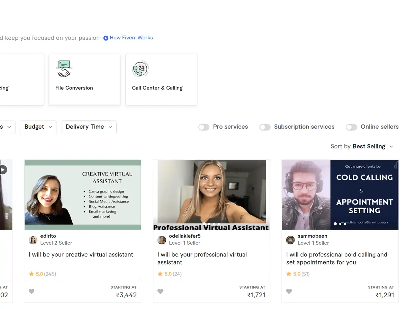Click the (245) review count
This screenshot has width=415, height=309.
click(x=50, y=274)
